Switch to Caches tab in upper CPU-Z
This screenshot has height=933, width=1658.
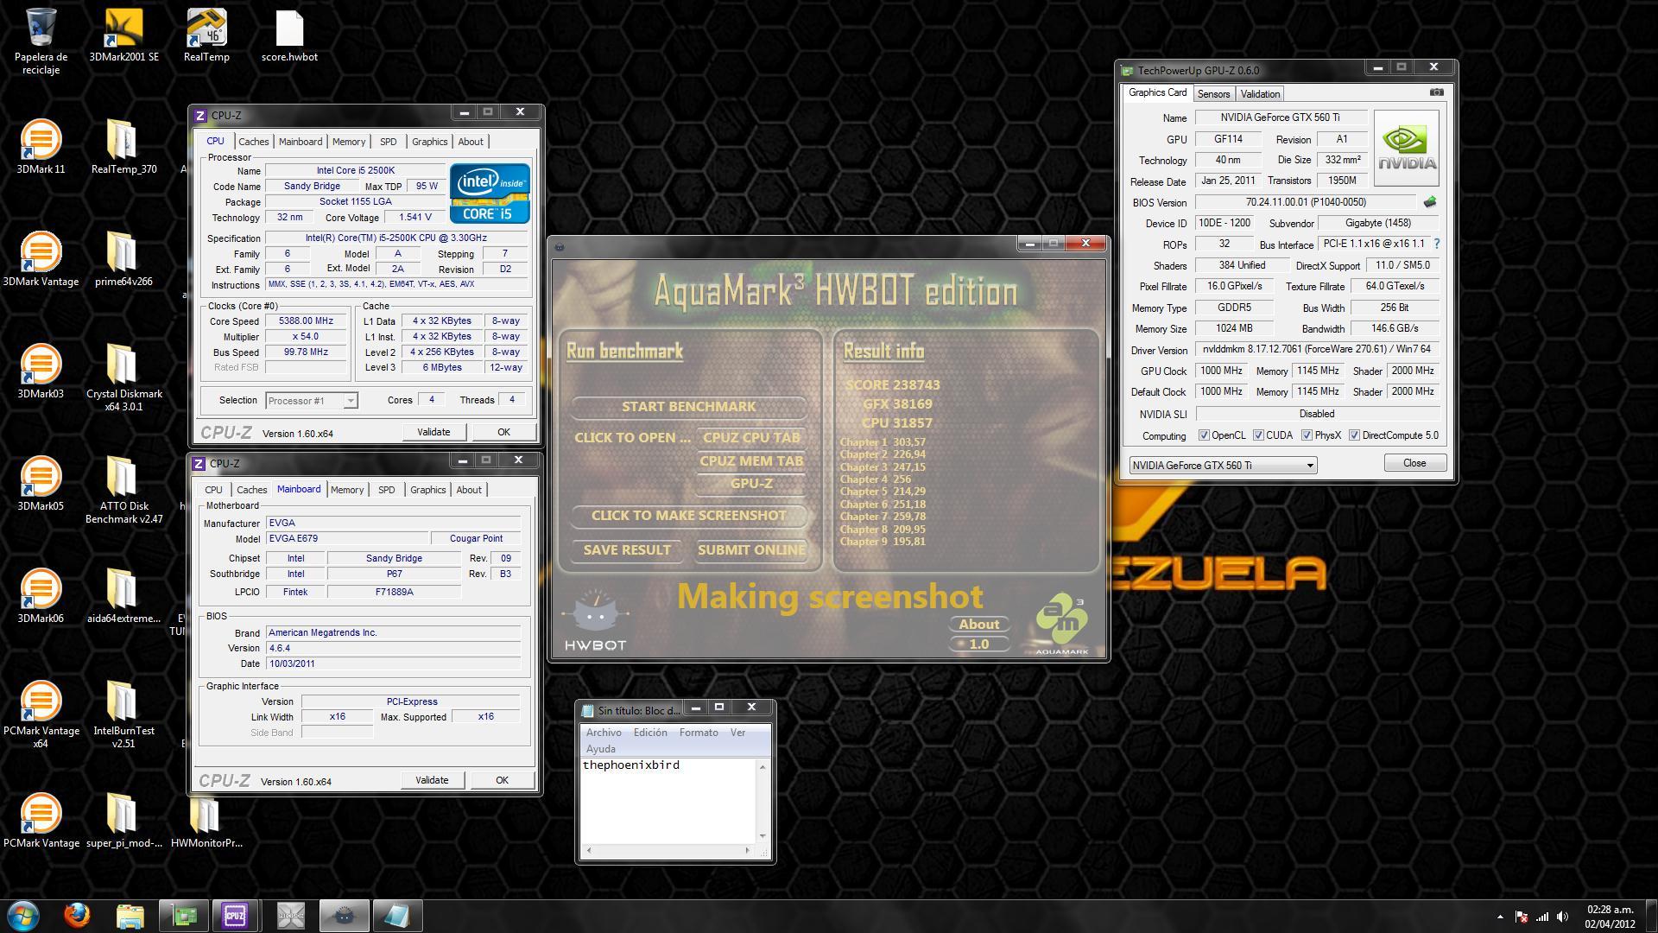[253, 142]
